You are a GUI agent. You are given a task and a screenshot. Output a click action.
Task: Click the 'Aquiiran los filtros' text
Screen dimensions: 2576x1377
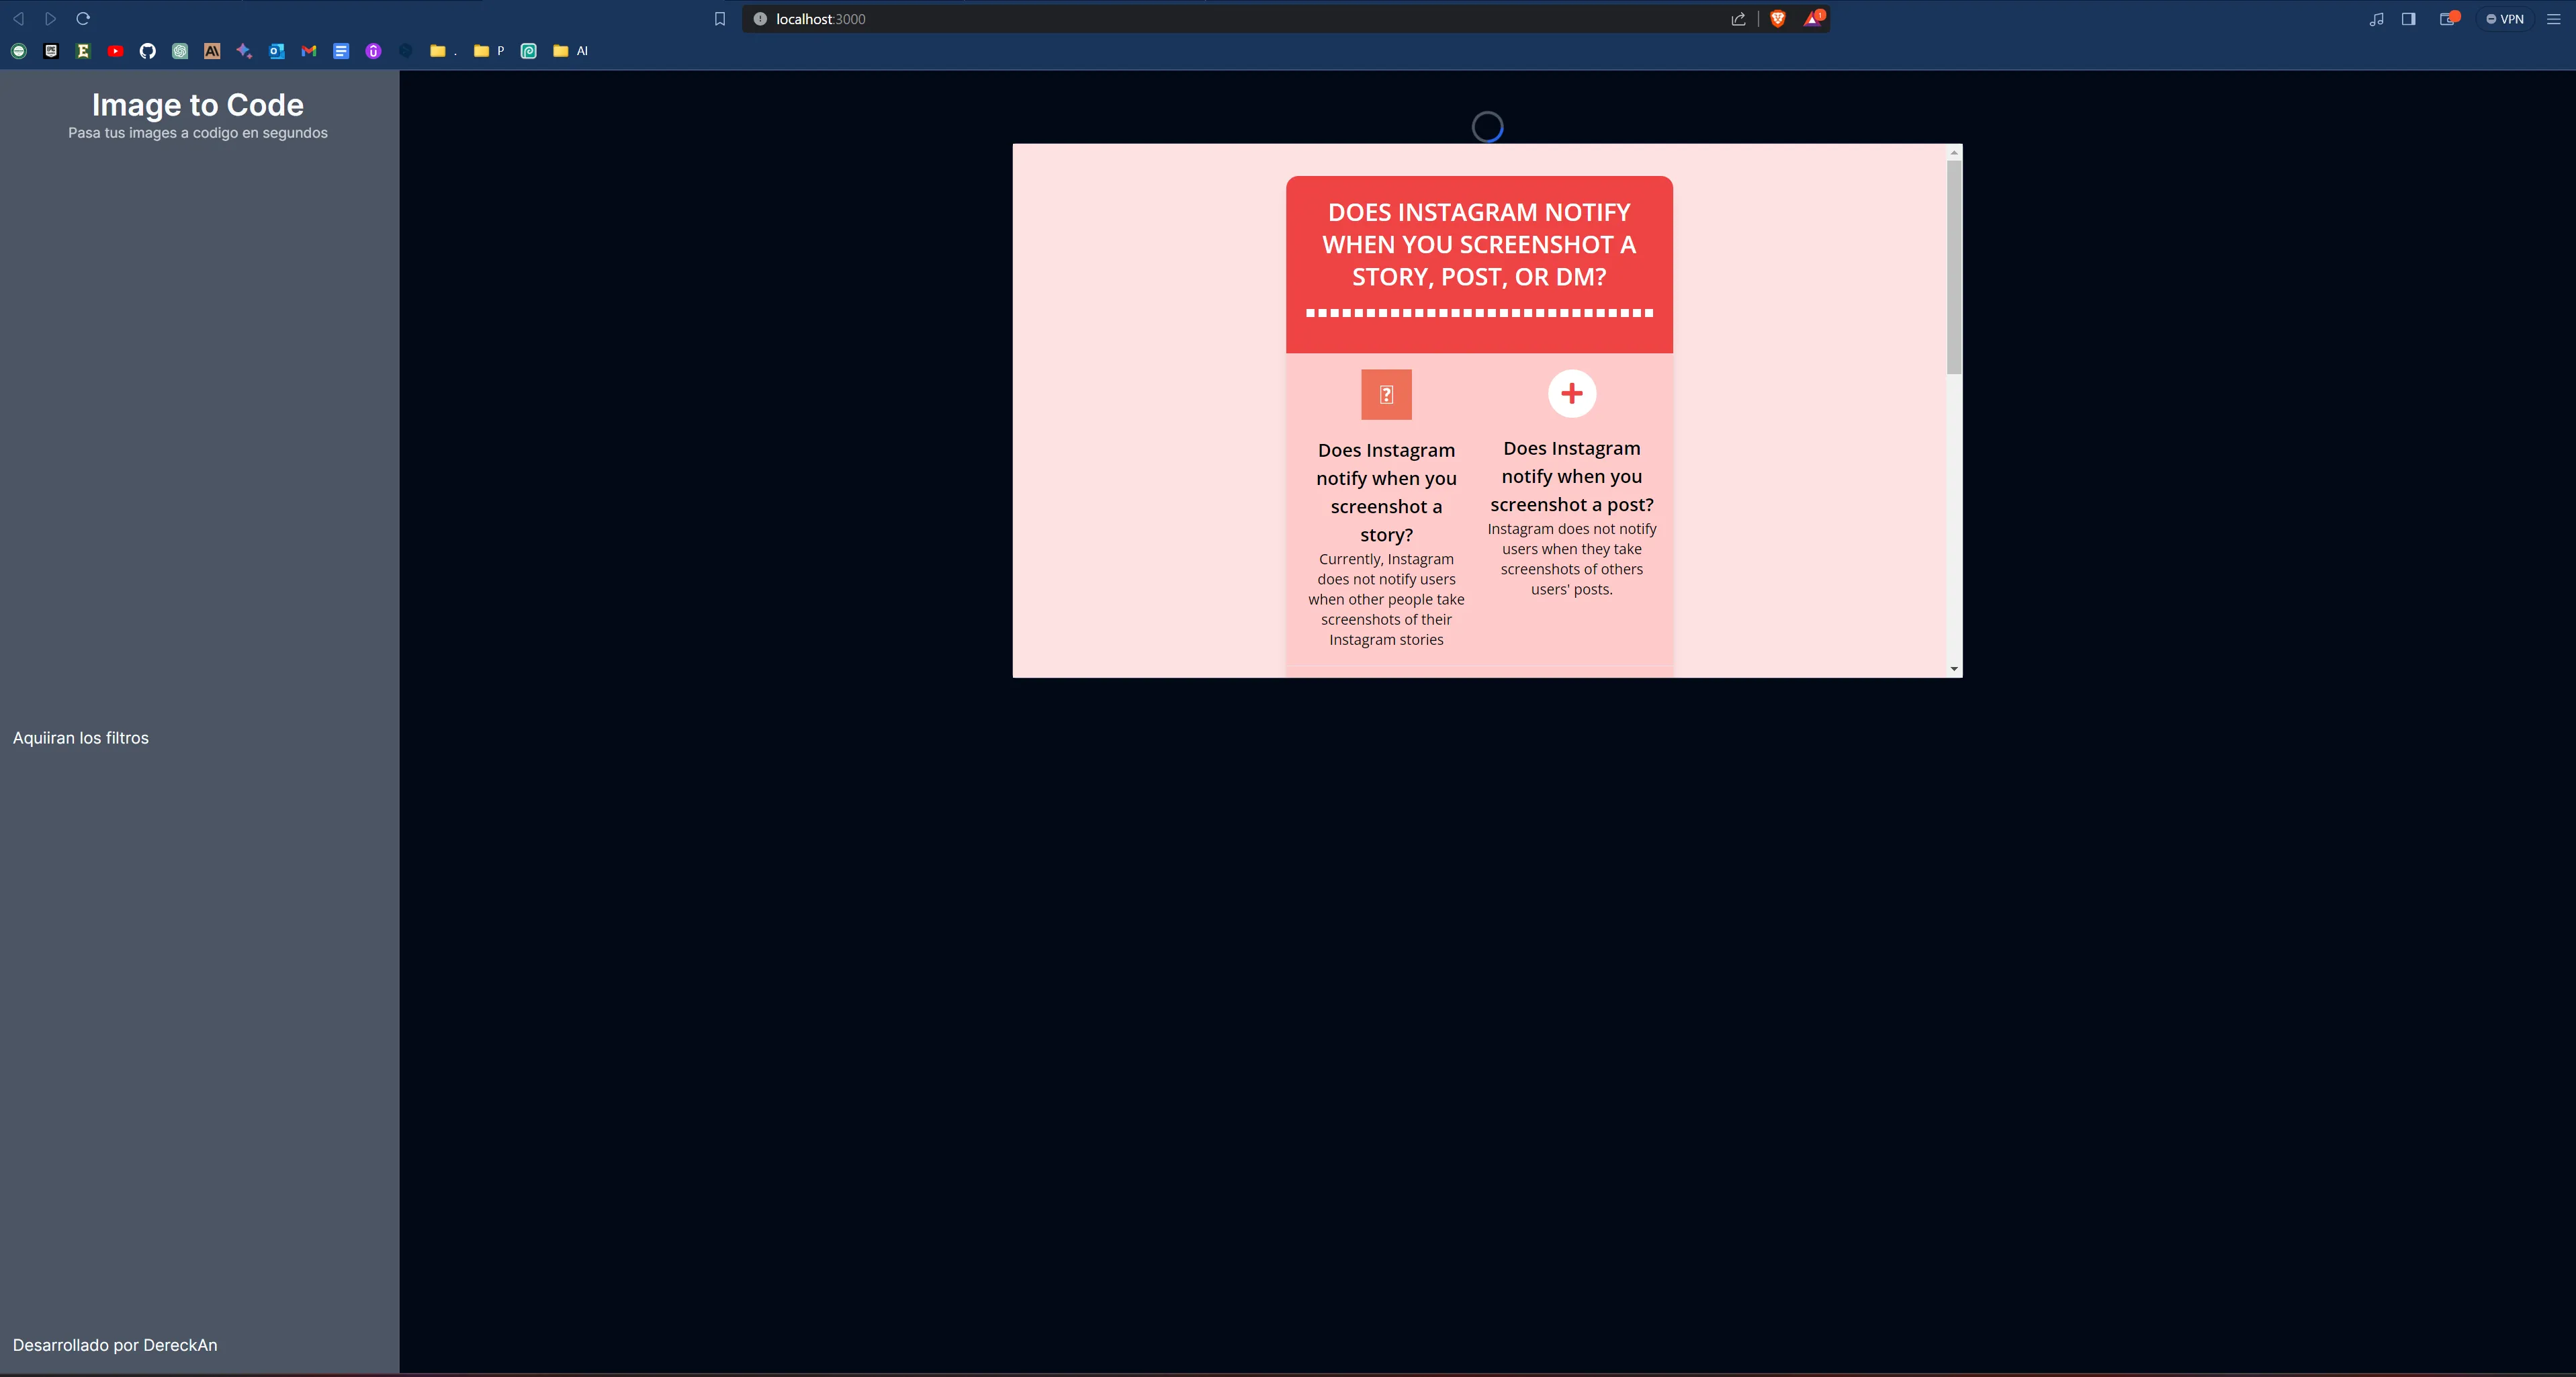81,738
